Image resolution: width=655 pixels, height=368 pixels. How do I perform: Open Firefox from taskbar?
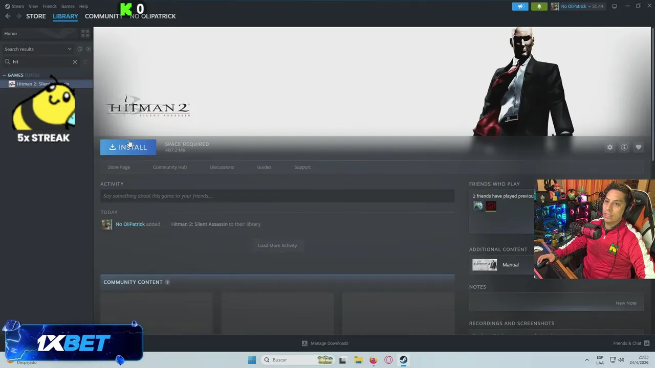point(373,360)
